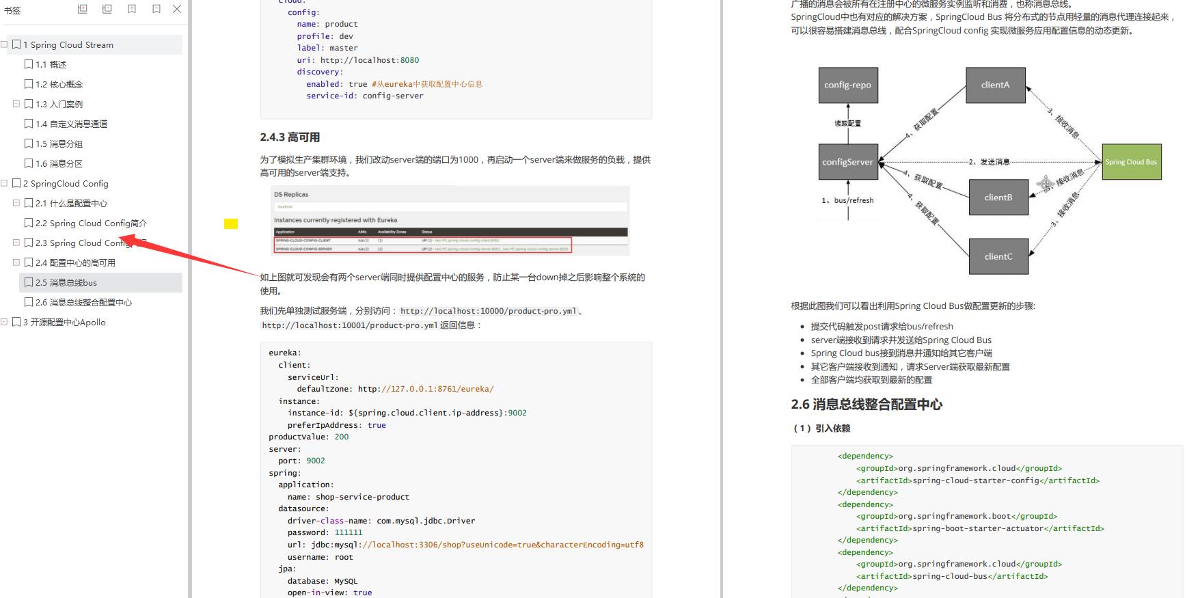Click 'name: shop-service-product' in the YAML
1200x598 pixels.
pos(349,497)
